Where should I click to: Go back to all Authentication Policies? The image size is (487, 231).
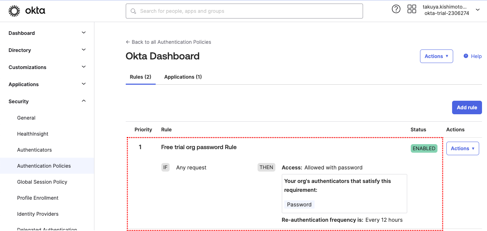[x=169, y=42]
